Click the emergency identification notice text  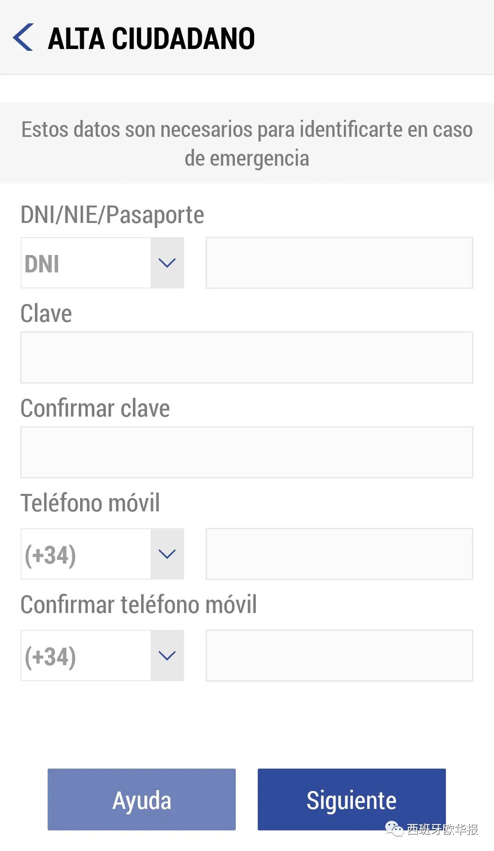pos(247,143)
